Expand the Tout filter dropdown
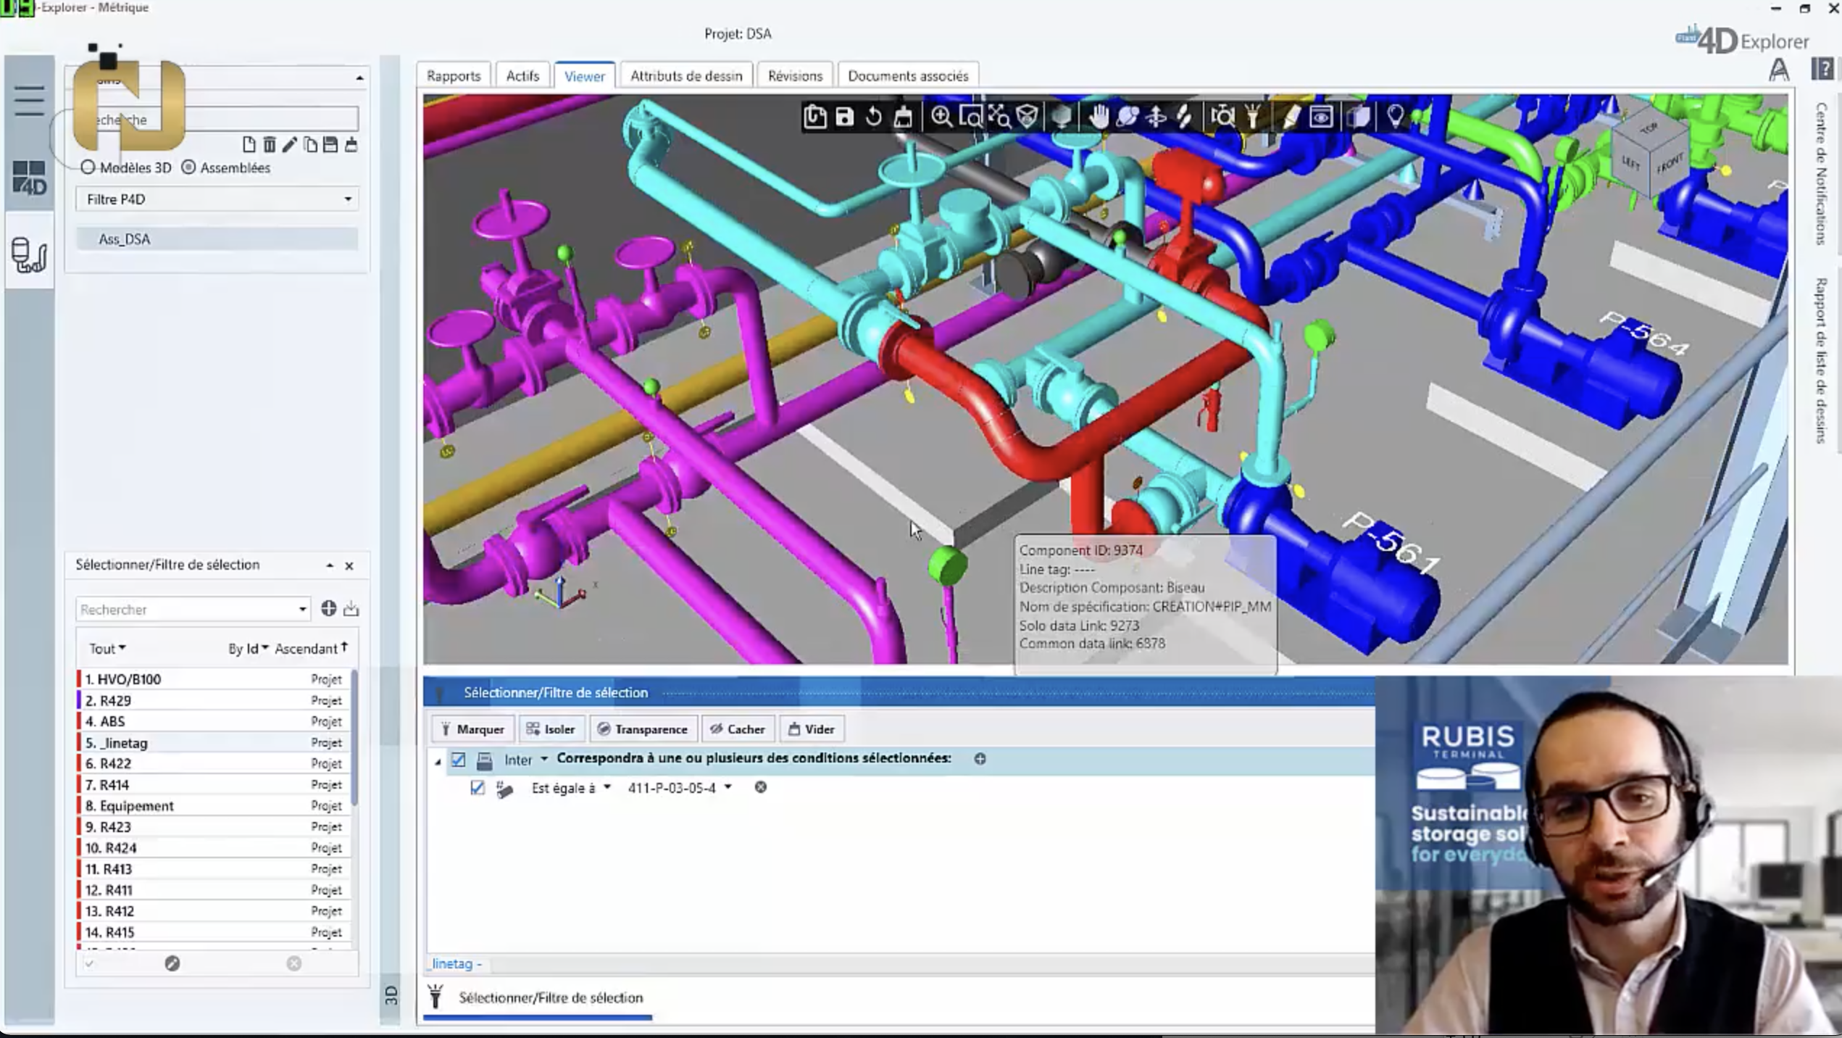This screenshot has width=1842, height=1038. (107, 648)
